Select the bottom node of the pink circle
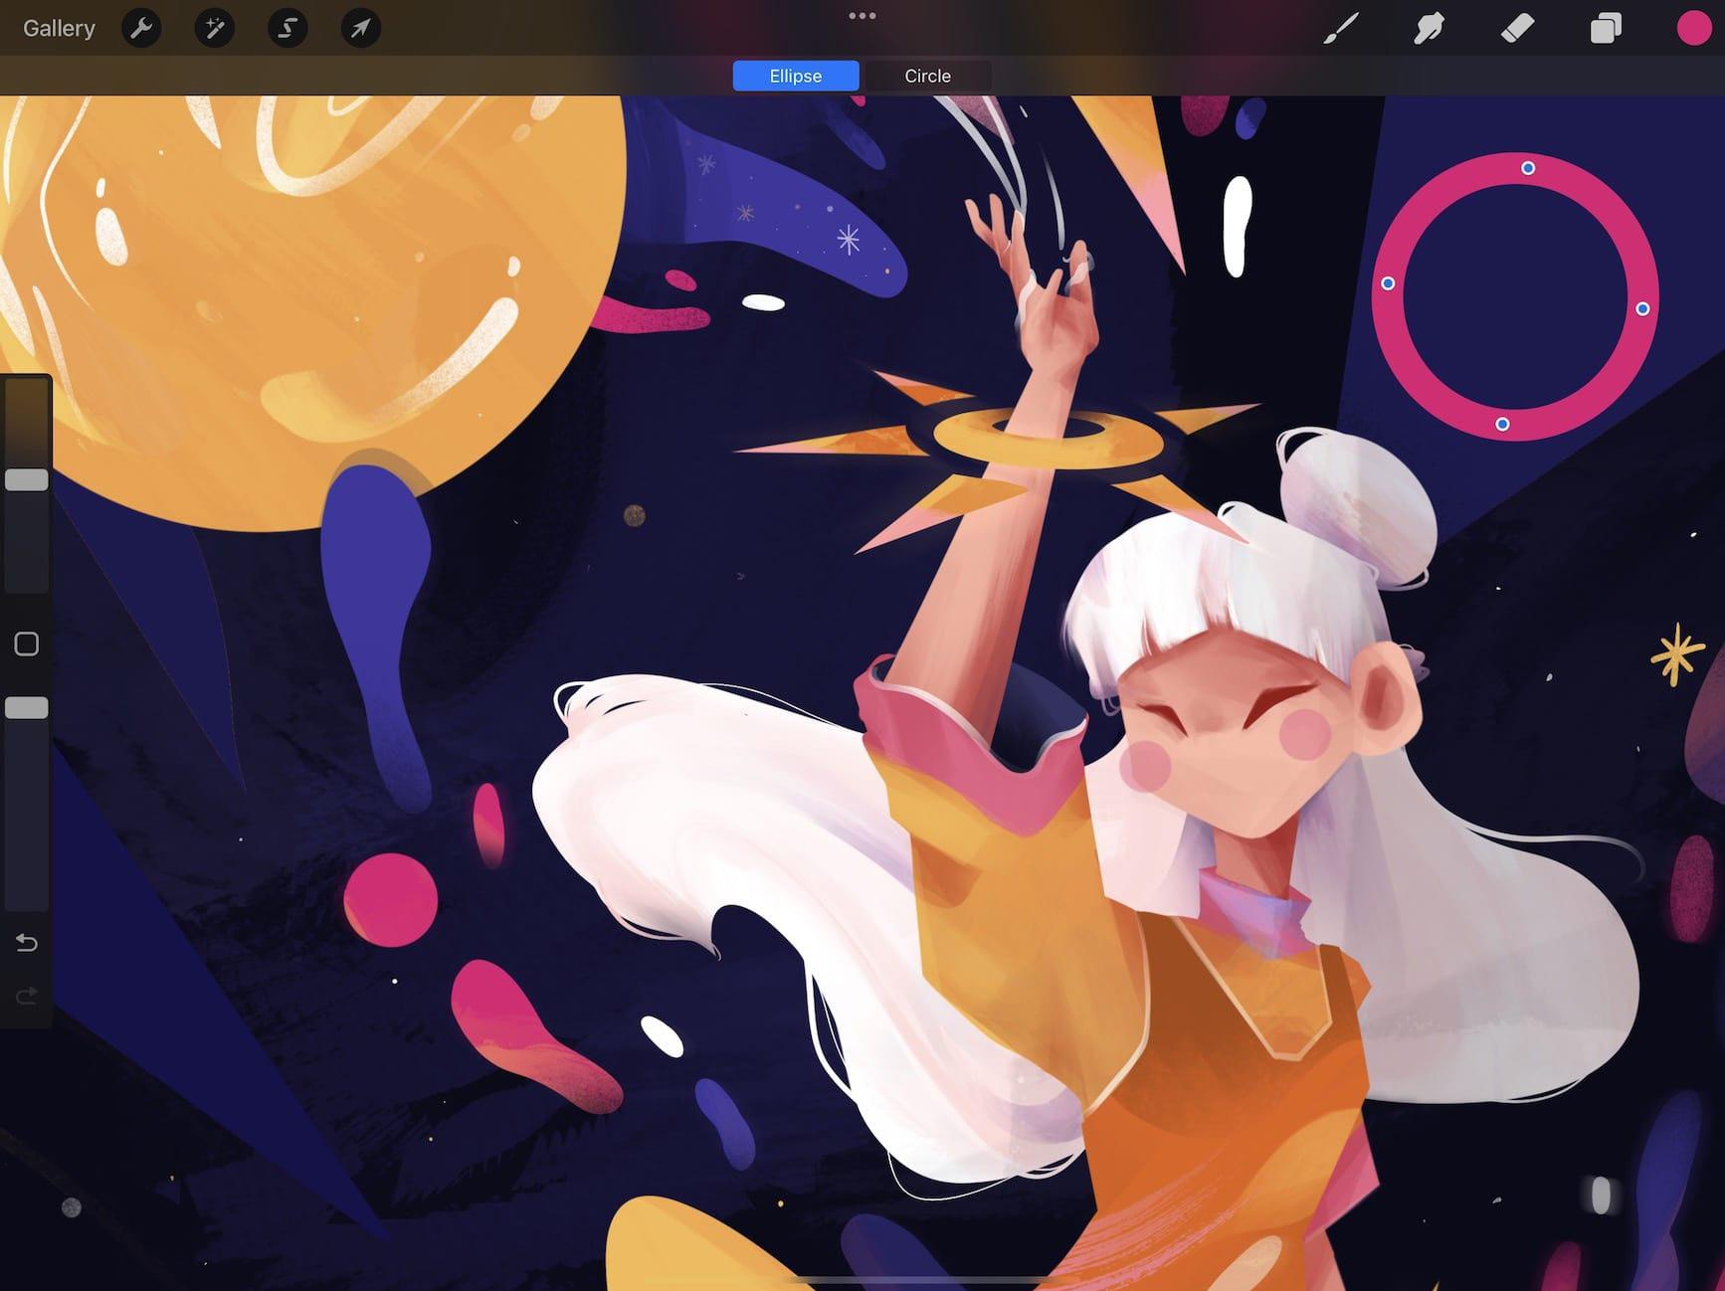 click(1502, 425)
